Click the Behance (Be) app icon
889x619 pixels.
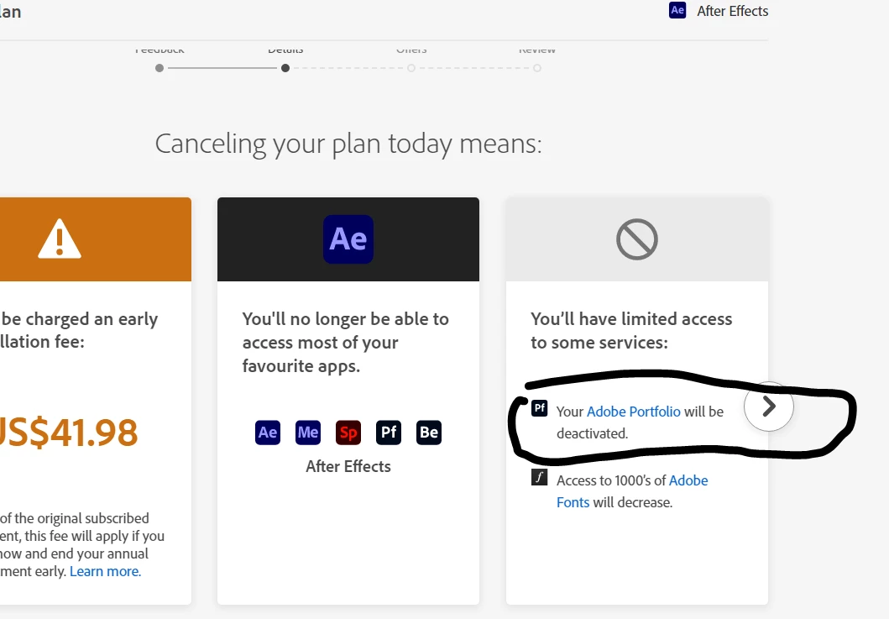pos(429,433)
